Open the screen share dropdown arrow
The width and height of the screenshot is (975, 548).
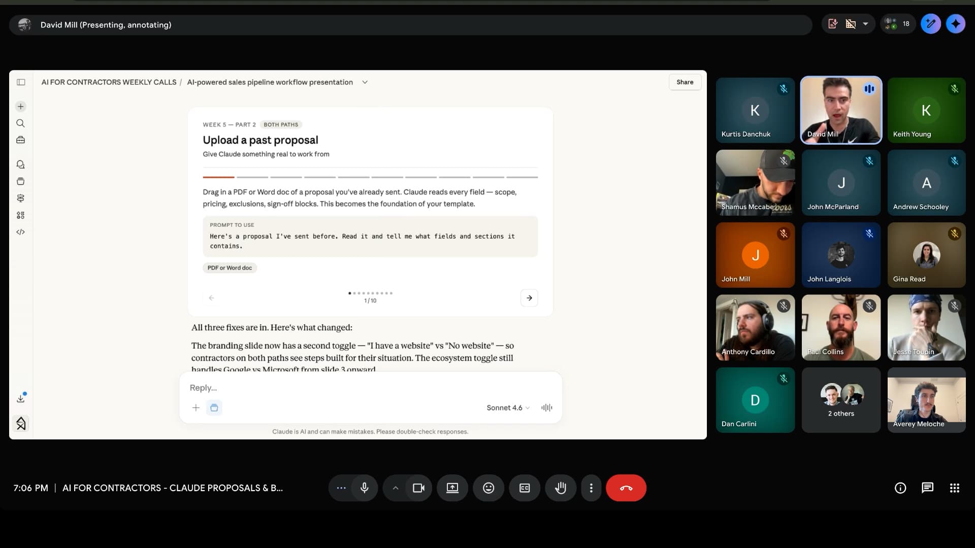[865, 24]
